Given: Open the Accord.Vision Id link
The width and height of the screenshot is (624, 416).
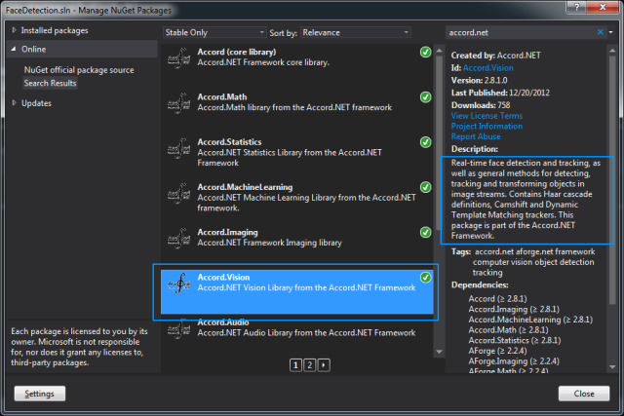Looking at the screenshot, I should (x=487, y=68).
